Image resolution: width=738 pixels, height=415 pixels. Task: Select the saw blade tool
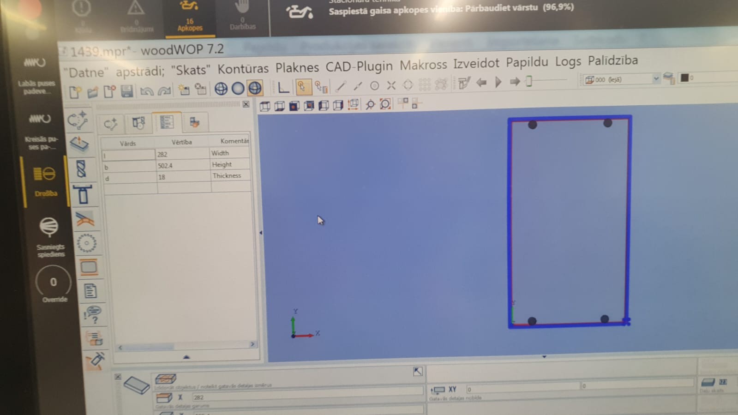pyautogui.click(x=86, y=243)
